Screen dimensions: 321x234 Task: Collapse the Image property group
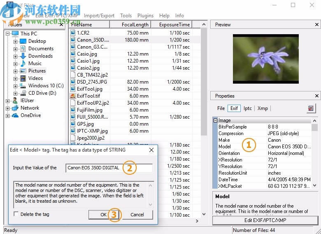[215, 120]
